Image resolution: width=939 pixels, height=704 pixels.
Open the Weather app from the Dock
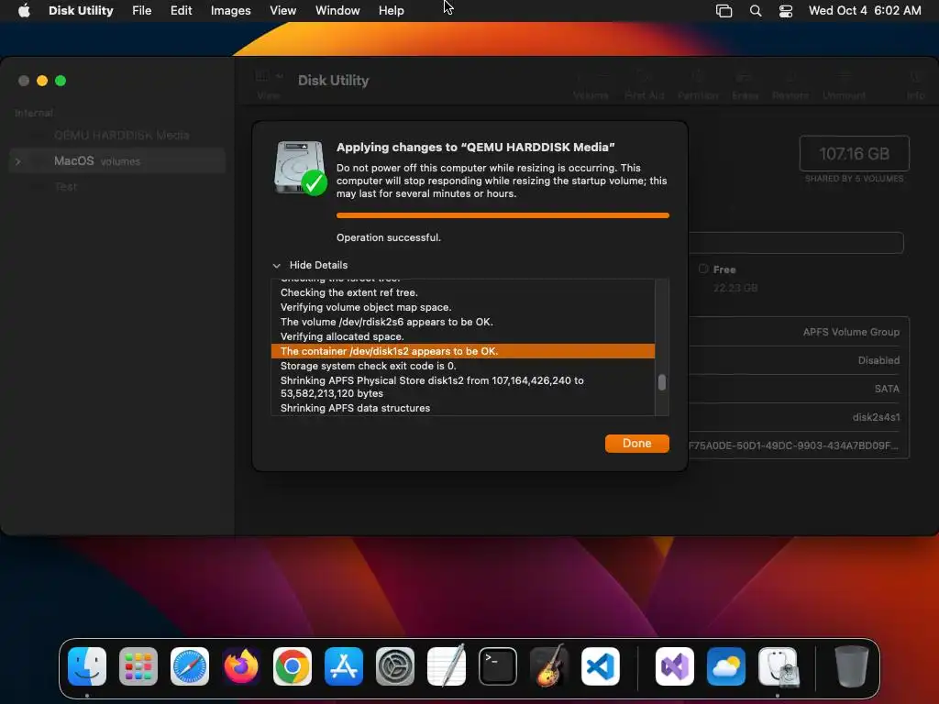[726, 666]
